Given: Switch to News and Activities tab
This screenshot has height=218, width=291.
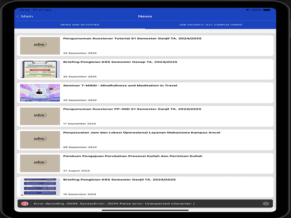Looking at the screenshot, I should (x=80, y=24).
